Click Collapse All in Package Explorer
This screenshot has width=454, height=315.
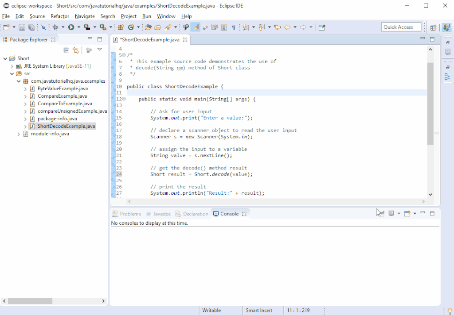pyautogui.click(x=67, y=50)
